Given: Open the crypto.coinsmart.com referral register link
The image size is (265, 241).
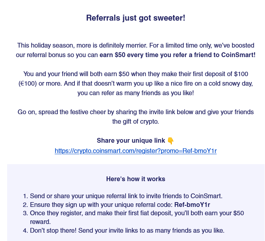Looking at the screenshot, I should point(135,151).
